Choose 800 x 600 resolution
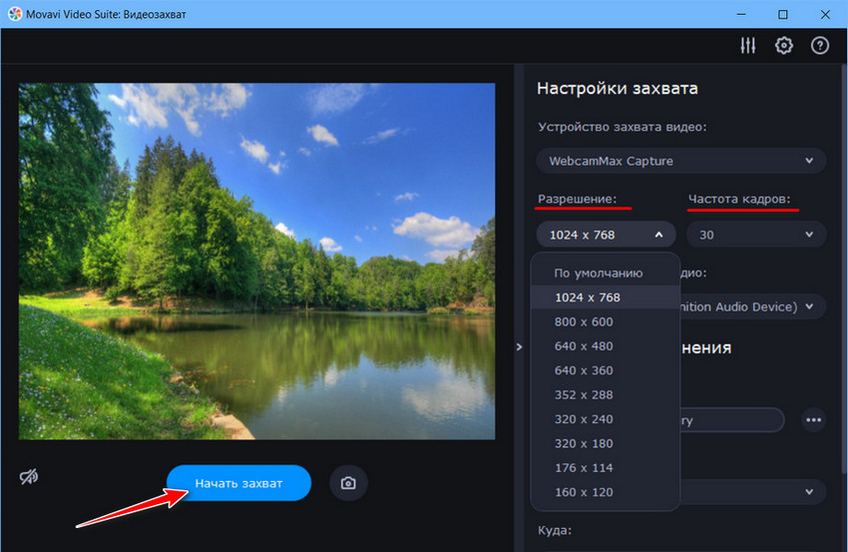The image size is (848, 552). point(606,321)
